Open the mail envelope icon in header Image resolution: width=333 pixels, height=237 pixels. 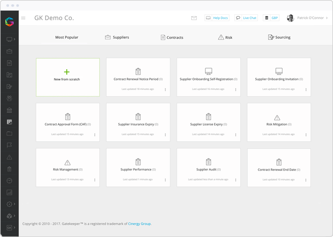[194, 18]
